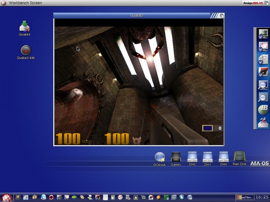
Task: Open the DH2 disk icon
Action: point(192,157)
